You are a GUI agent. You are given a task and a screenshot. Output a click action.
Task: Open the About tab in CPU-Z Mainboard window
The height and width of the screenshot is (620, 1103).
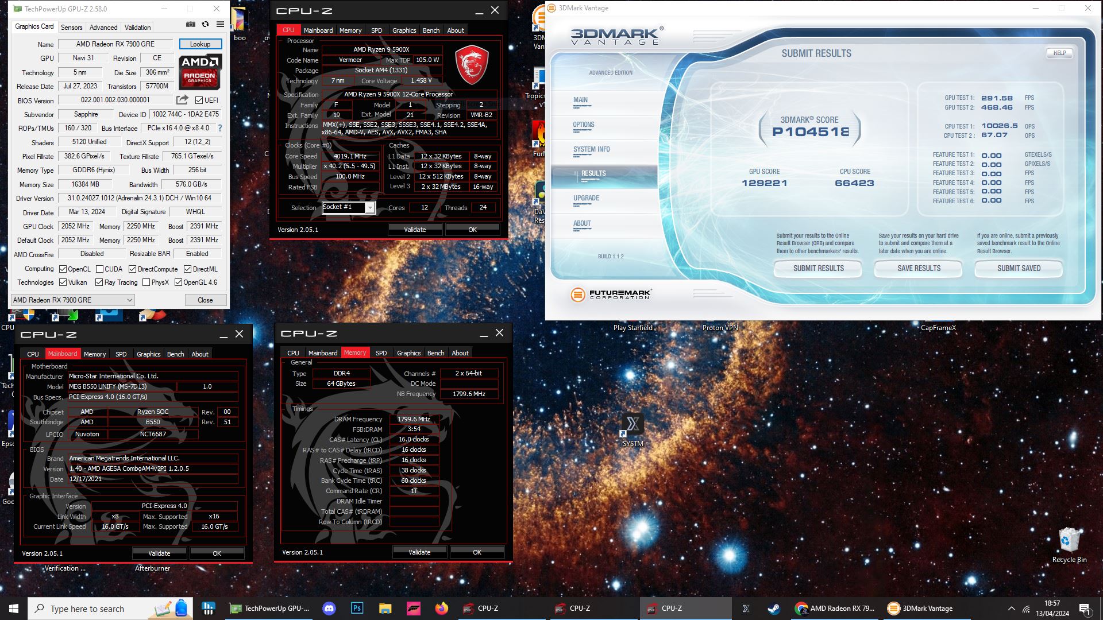pyautogui.click(x=200, y=354)
